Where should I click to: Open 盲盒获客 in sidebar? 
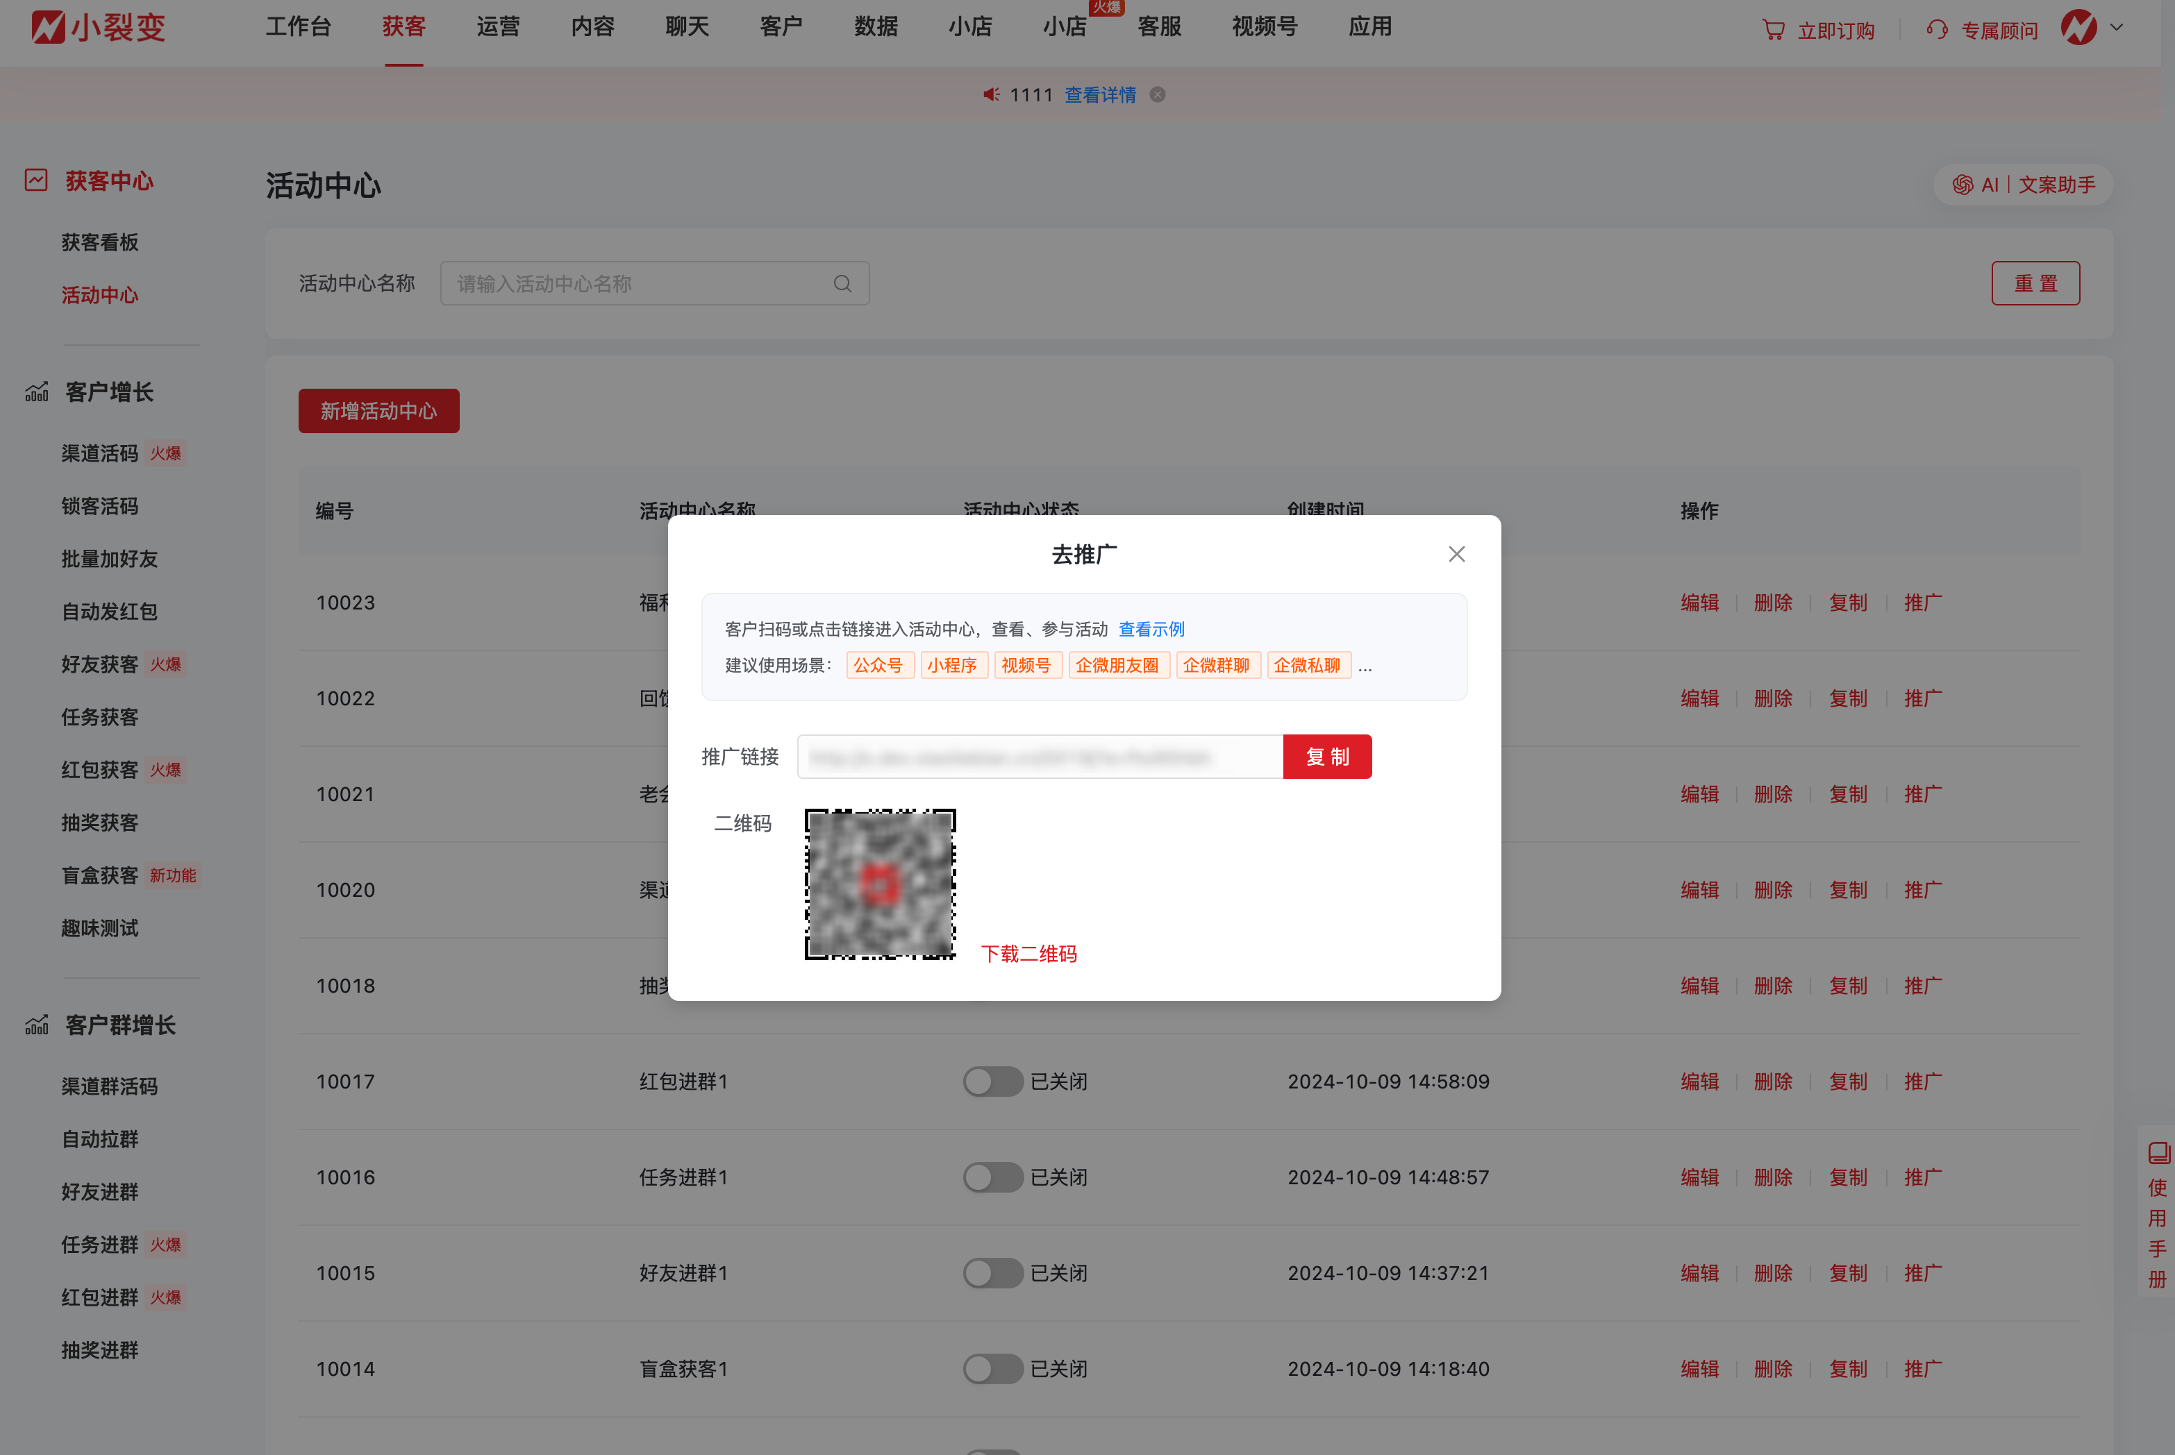[100, 875]
